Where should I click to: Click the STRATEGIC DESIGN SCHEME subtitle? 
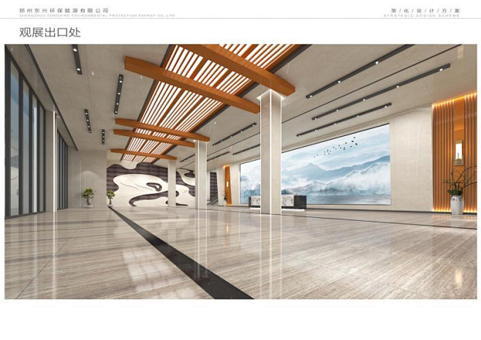point(432,15)
